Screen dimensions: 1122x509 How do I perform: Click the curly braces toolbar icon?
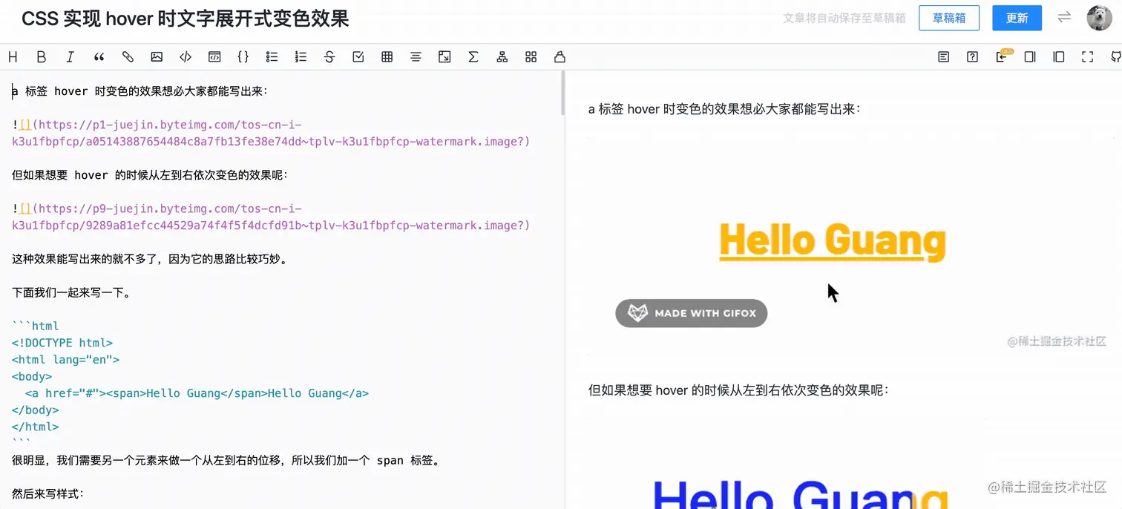pyautogui.click(x=243, y=57)
